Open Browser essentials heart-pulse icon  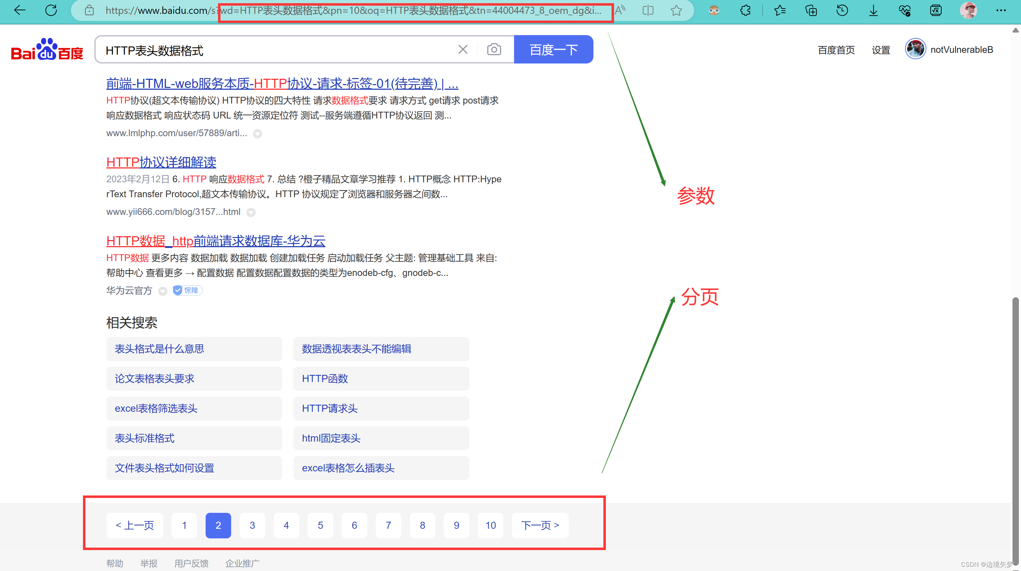905,10
